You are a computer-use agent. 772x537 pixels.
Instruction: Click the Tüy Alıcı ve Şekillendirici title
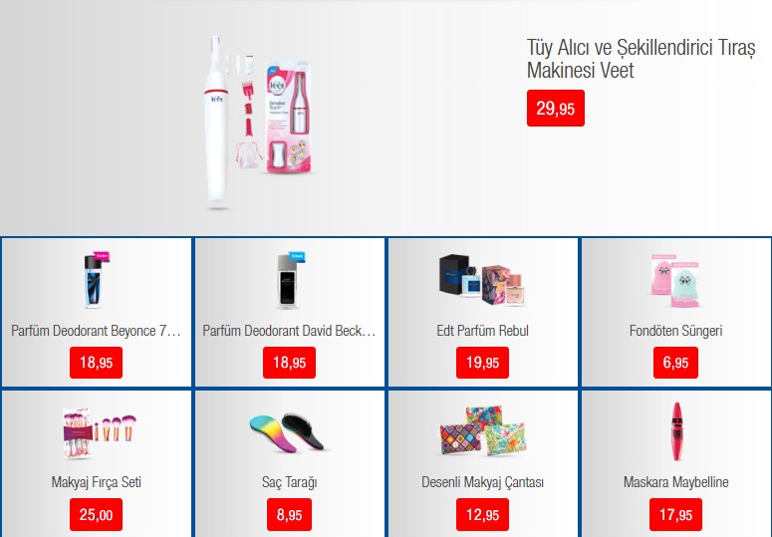coord(641,59)
